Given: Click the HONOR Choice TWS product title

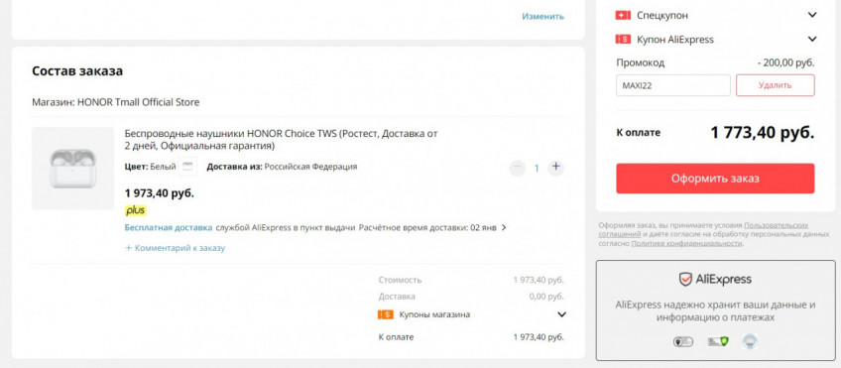Looking at the screenshot, I should (281, 140).
